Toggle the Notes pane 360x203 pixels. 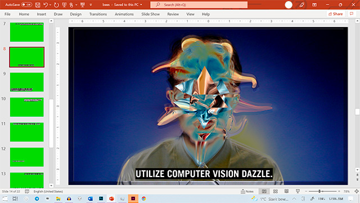pos(247,191)
